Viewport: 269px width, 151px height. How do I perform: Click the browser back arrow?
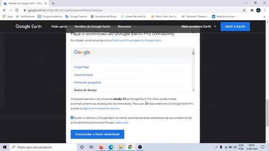pos(4,10)
